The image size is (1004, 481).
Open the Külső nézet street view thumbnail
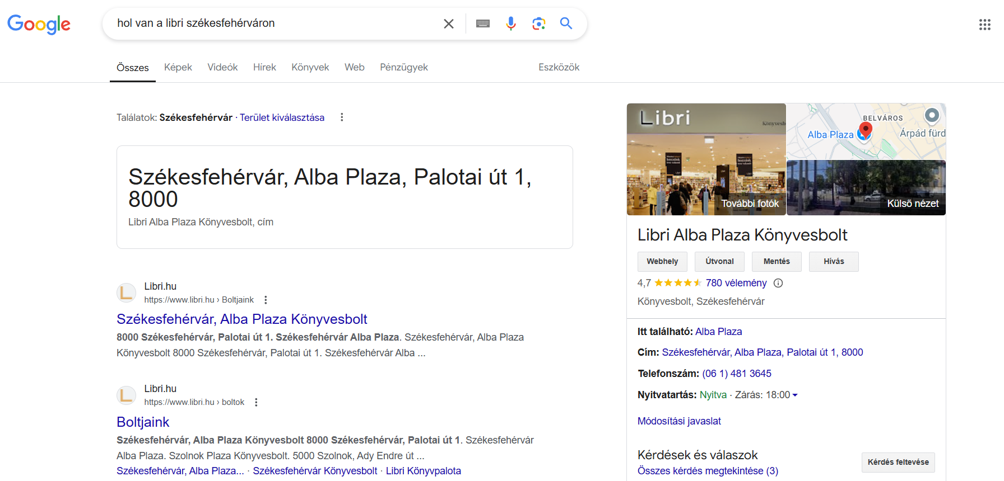tap(866, 188)
